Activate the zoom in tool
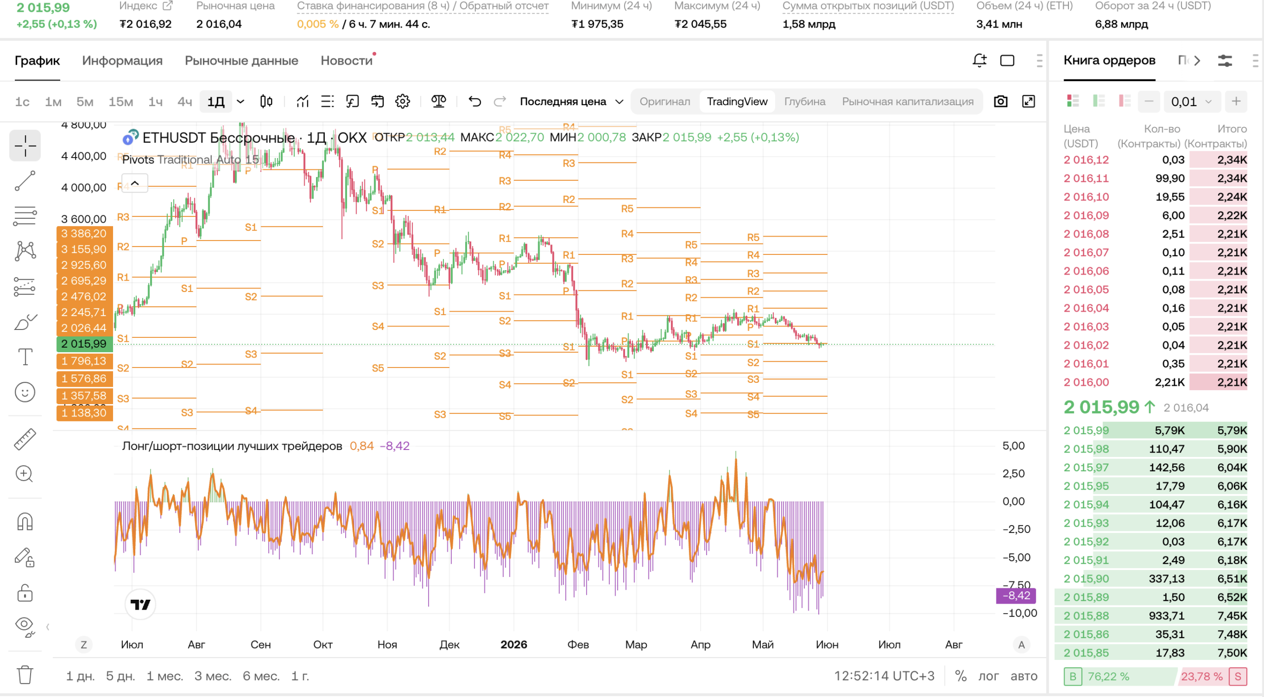Image resolution: width=1264 pixels, height=697 pixels. pyautogui.click(x=25, y=474)
